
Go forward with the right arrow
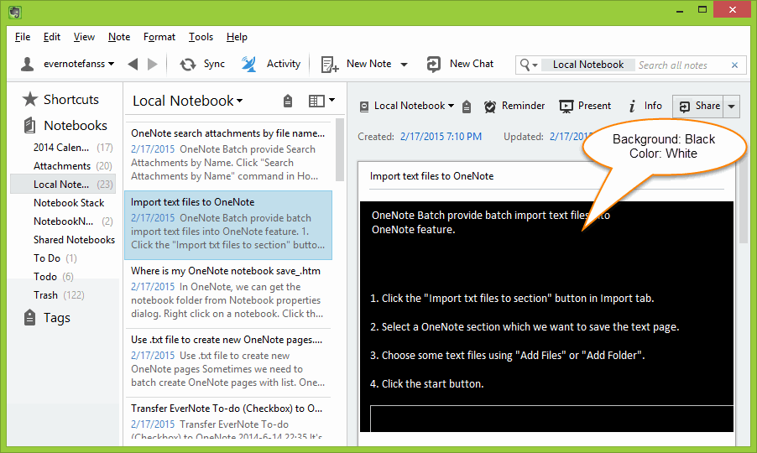coord(152,64)
